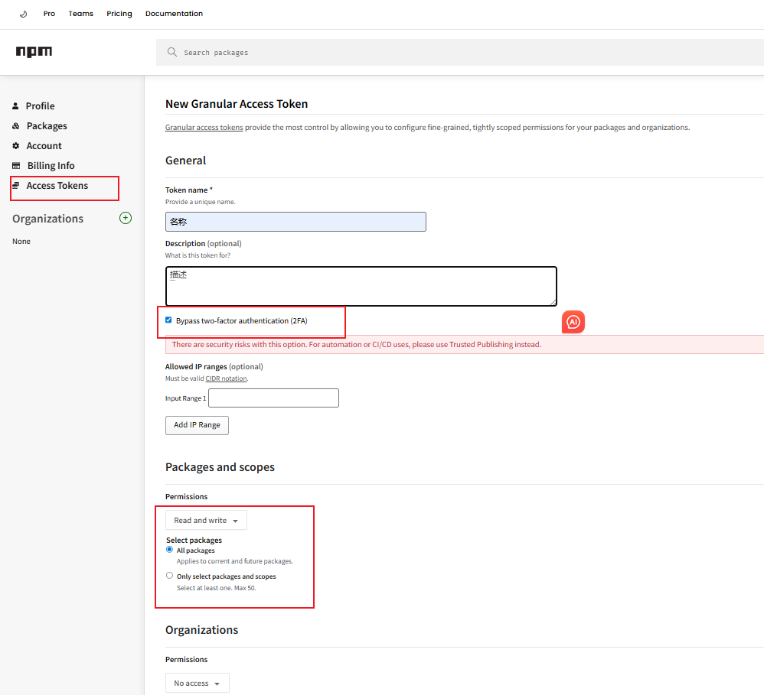Select Only select packages and scopes
Image resolution: width=764 pixels, height=695 pixels.
click(169, 575)
